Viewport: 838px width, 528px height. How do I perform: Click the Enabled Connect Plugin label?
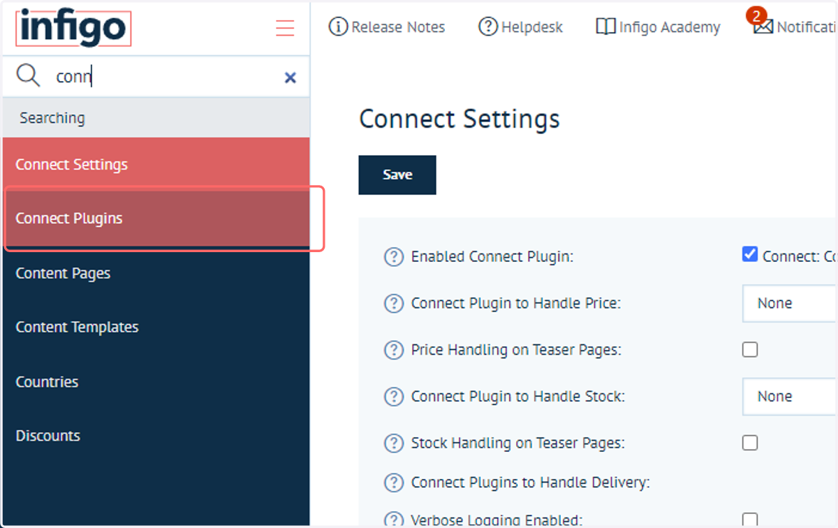(x=492, y=257)
